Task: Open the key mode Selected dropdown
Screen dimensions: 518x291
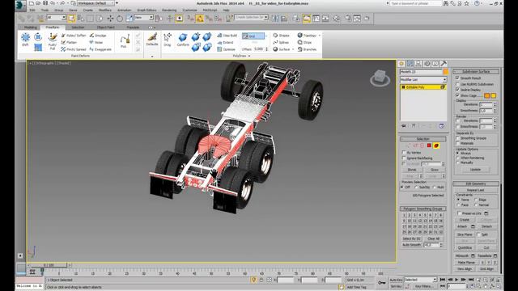Action: tap(421, 280)
